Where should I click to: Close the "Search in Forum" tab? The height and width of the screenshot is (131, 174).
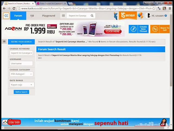33,4
